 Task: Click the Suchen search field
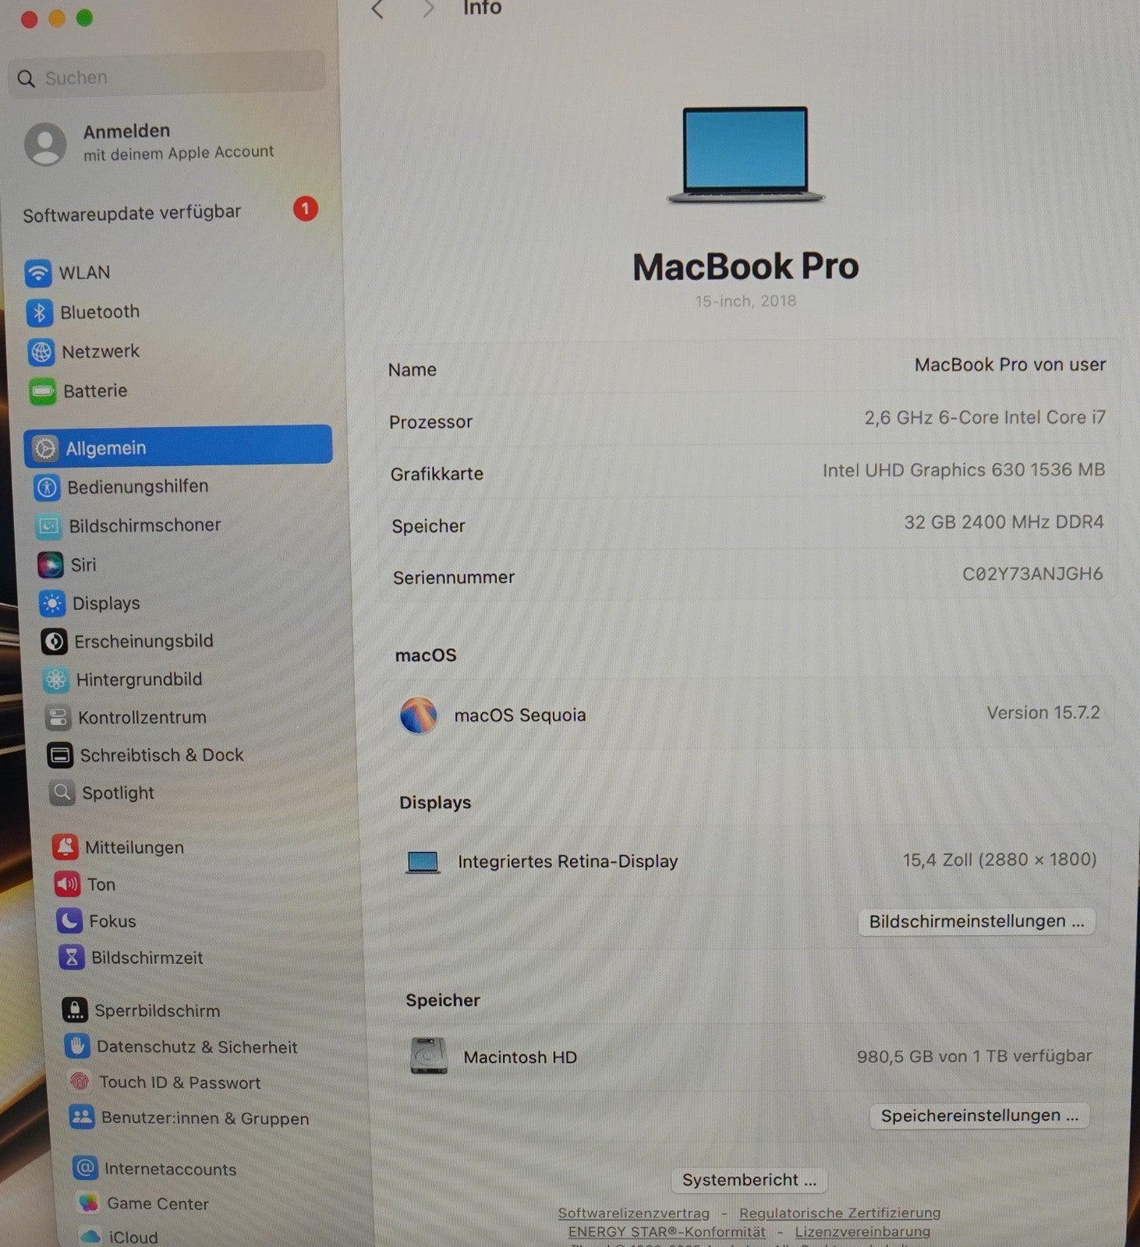click(x=167, y=76)
